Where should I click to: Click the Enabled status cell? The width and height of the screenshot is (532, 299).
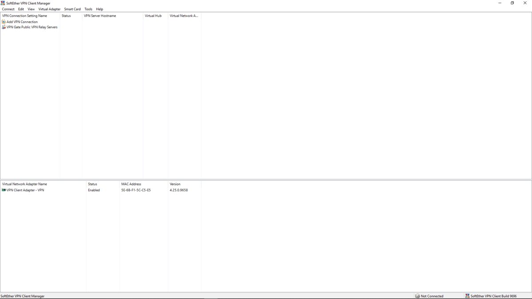[94, 190]
